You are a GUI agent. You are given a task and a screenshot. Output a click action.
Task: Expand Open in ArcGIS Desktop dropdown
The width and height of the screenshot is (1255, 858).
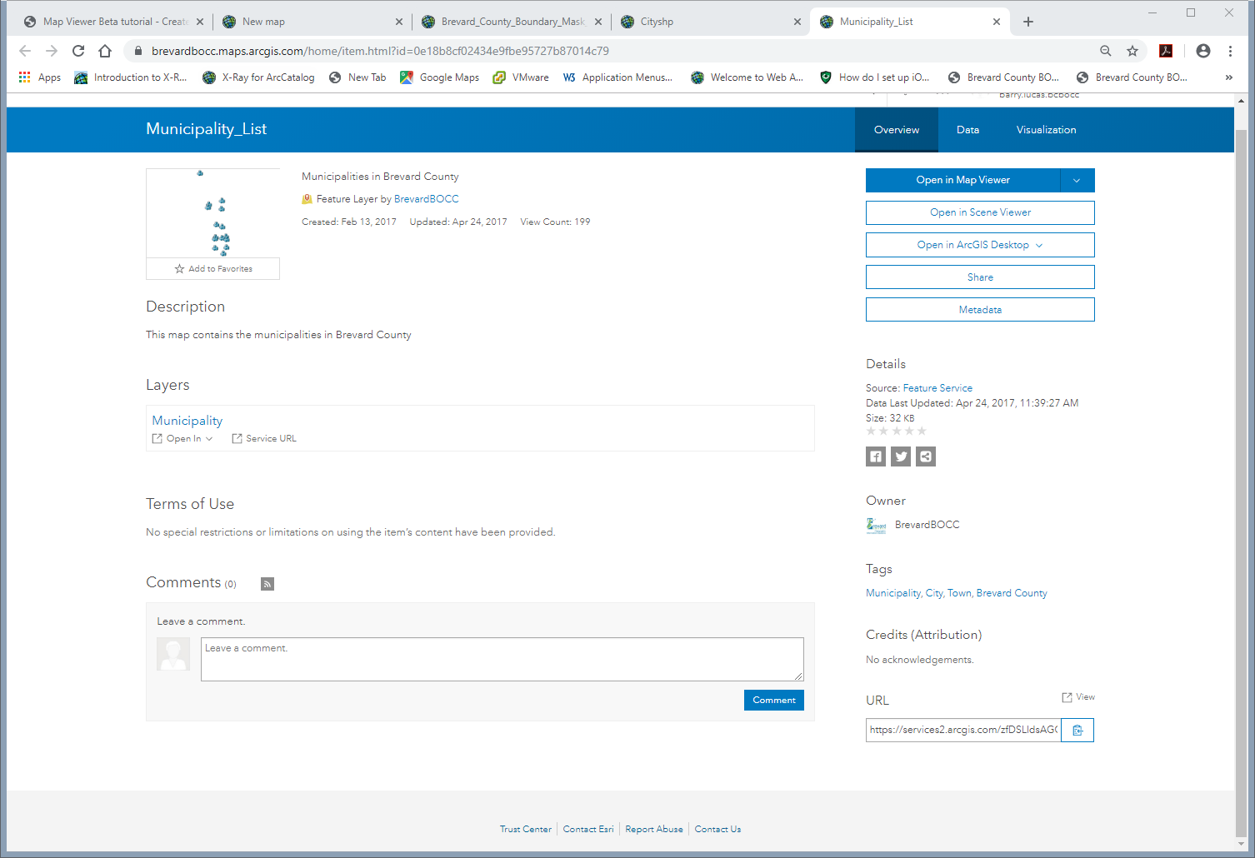tap(1039, 245)
